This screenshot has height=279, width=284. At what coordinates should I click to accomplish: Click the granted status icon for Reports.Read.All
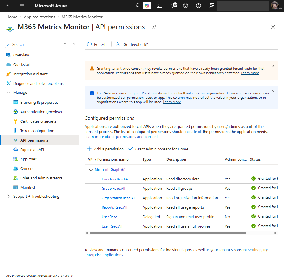click(254, 207)
